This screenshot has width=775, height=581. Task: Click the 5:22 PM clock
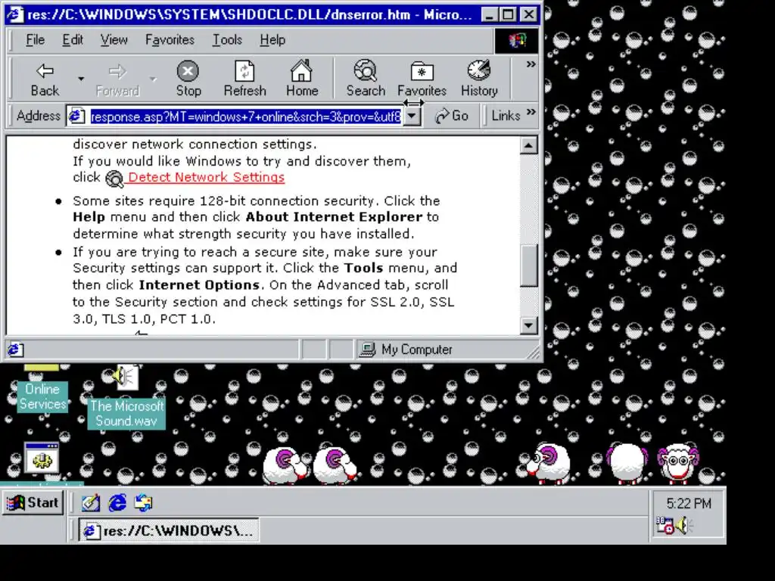pos(689,503)
